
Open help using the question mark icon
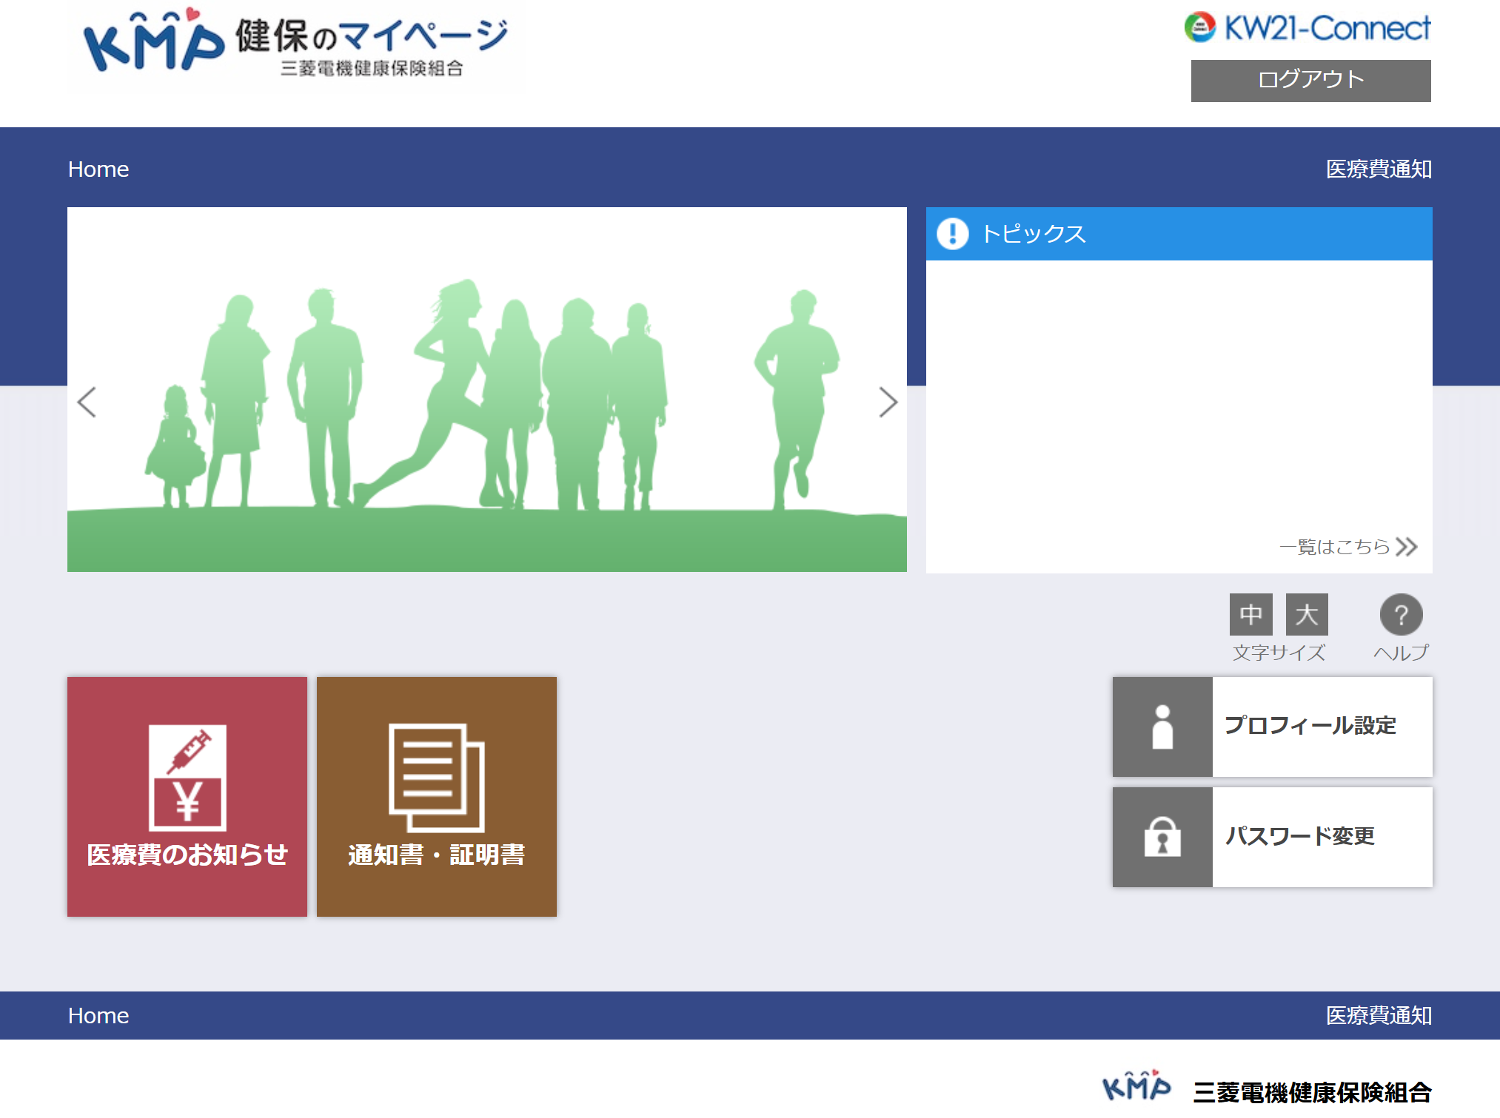click(x=1400, y=614)
